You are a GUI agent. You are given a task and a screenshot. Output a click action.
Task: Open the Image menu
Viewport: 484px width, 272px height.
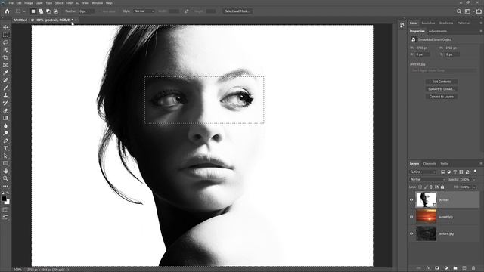(29, 3)
